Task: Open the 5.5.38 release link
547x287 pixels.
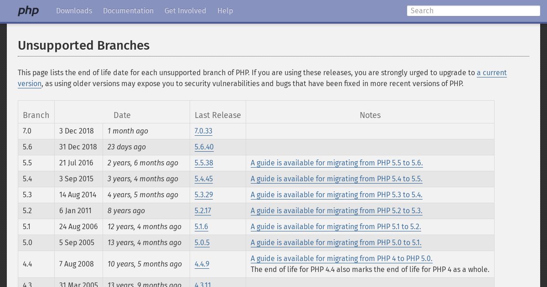Action: pos(204,163)
